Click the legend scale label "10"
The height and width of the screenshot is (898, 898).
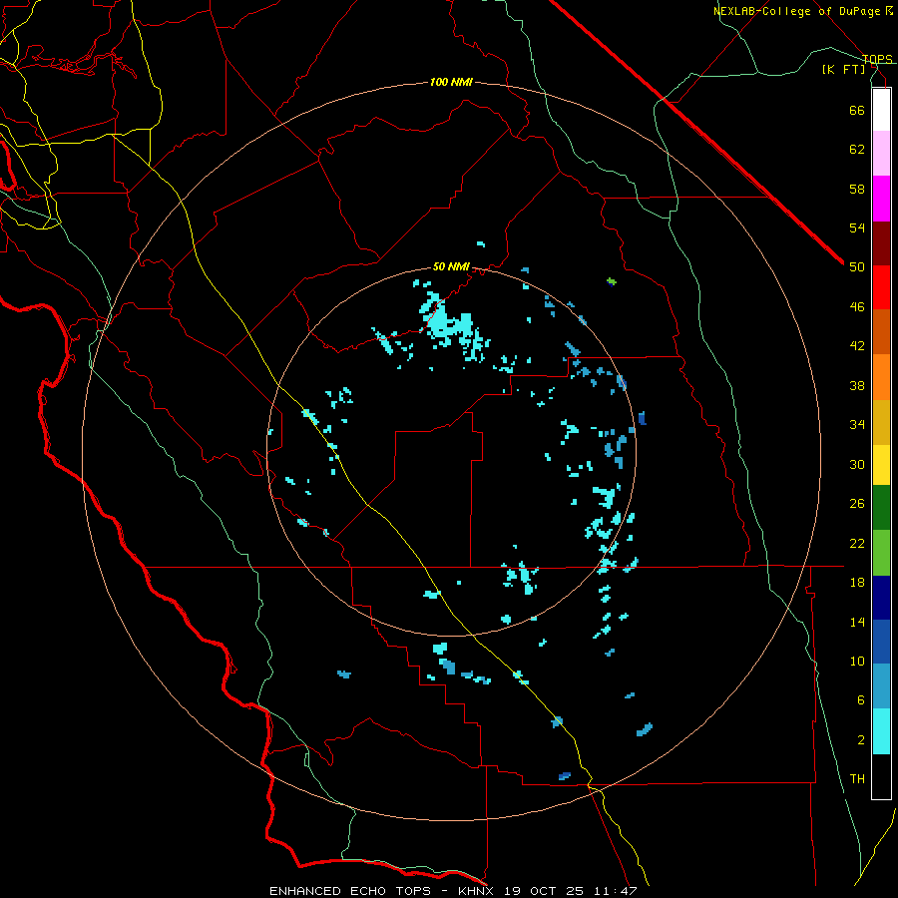click(857, 662)
